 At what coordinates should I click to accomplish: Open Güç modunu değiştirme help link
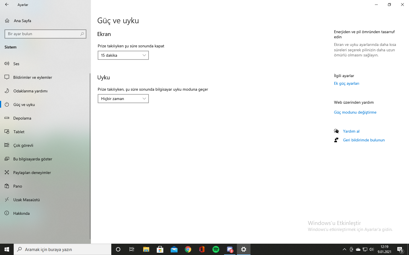[355, 112]
